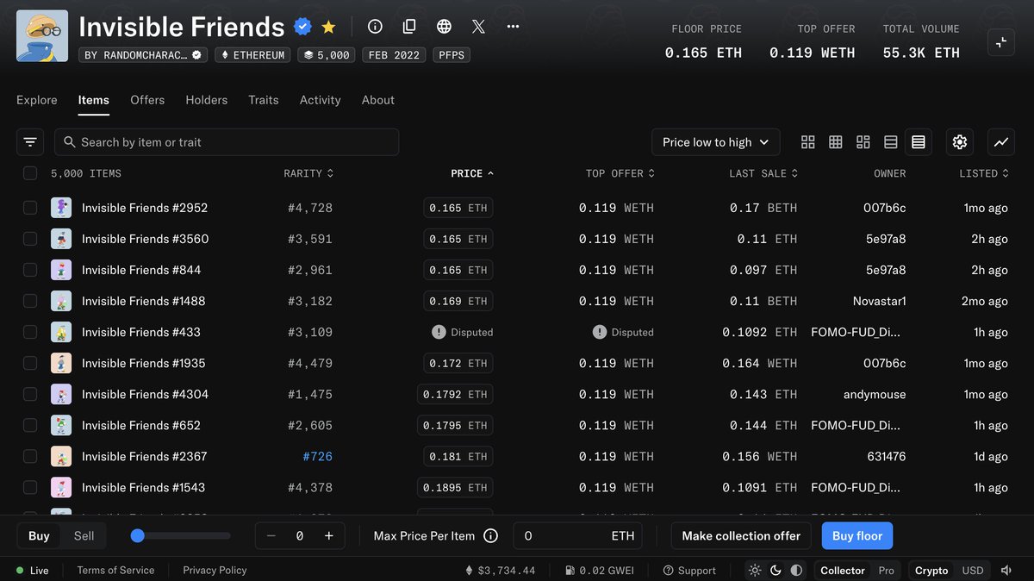Screen dimensions: 1034x581
Task: Check Invisible Friends #2952 checkbox
Action: click(x=30, y=208)
